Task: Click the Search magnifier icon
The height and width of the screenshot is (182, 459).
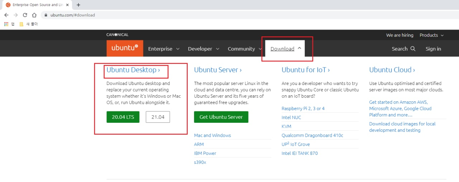Action: [x=413, y=49]
